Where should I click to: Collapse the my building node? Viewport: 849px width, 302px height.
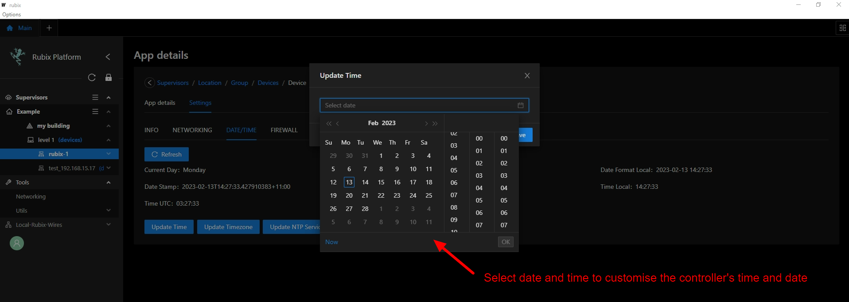pos(109,126)
